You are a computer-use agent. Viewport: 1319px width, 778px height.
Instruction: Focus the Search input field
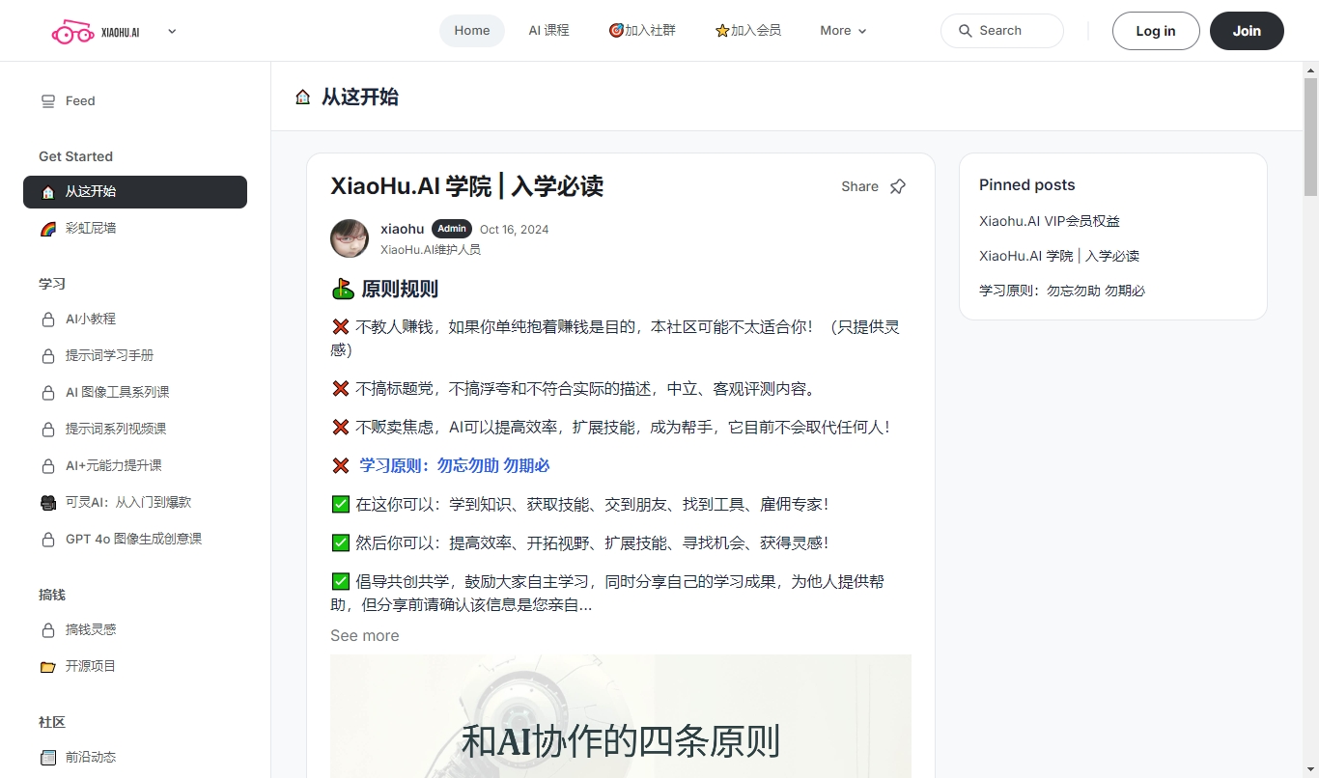[x=1002, y=31]
